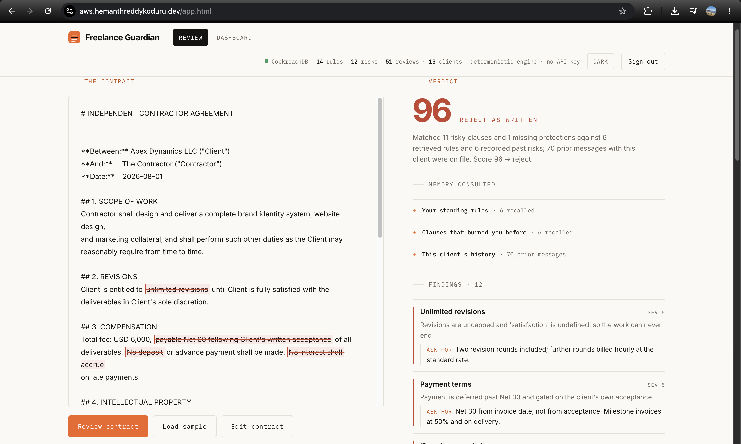This screenshot has width=741, height=444.
Task: Expand This client's history section
Action: (538, 254)
